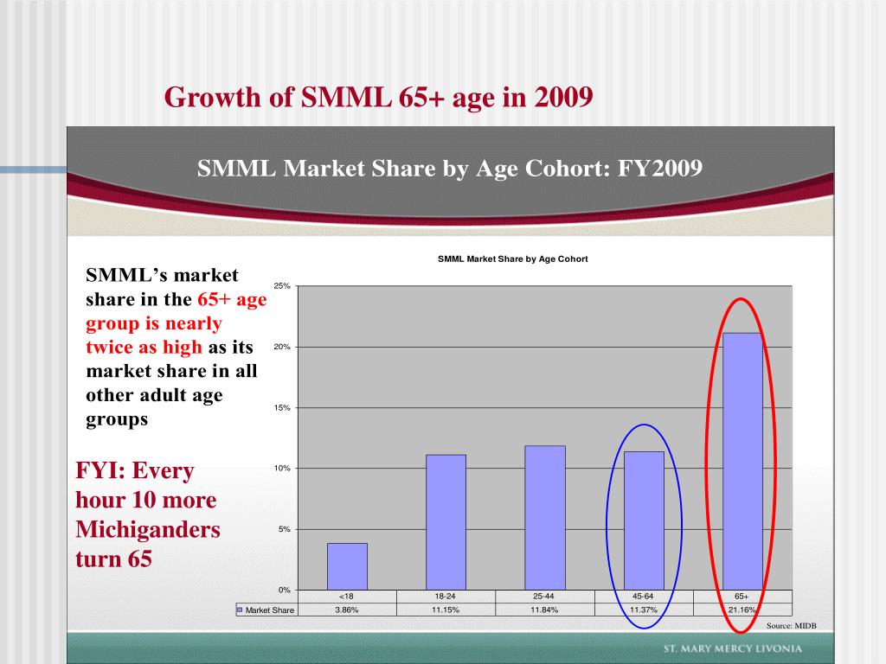Image resolution: width=886 pixels, height=664 pixels.
Task: Select the 45-64 bar in the chart
Action: (644, 520)
